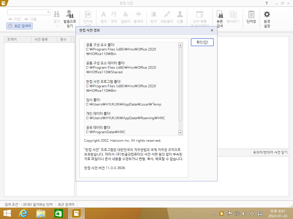Close the 한컴 사전 정보 dialog
The image size is (293, 219).
212,30
